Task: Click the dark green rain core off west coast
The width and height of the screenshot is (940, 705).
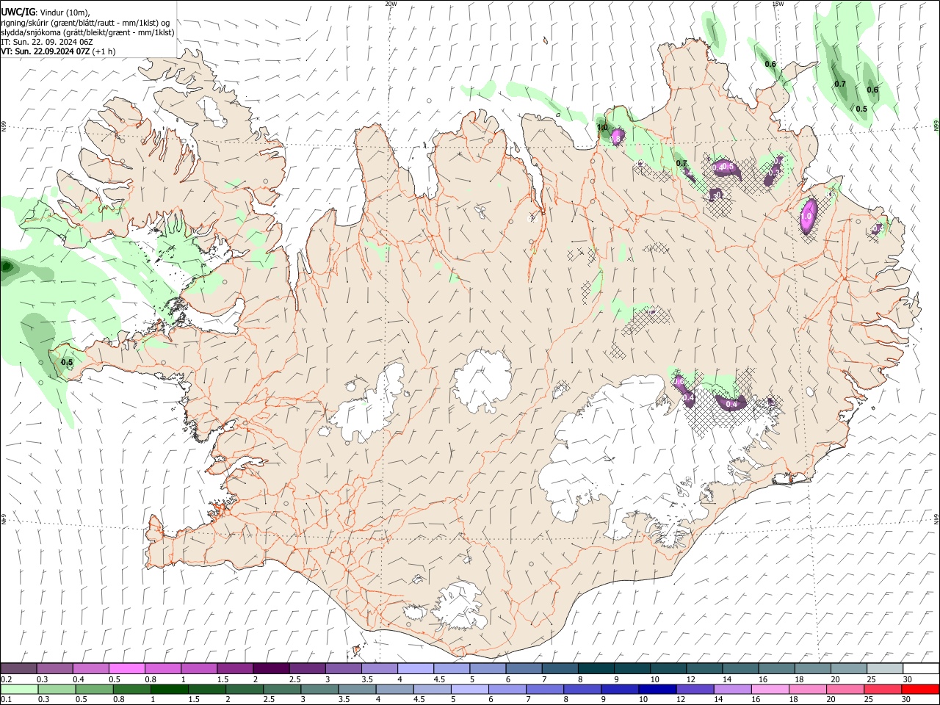Action: (7, 267)
